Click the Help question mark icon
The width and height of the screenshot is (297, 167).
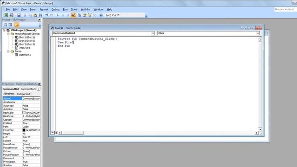click(x=101, y=15)
